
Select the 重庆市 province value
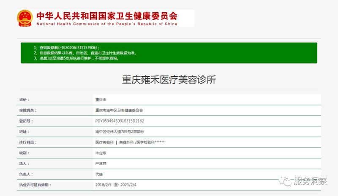(x=101, y=99)
